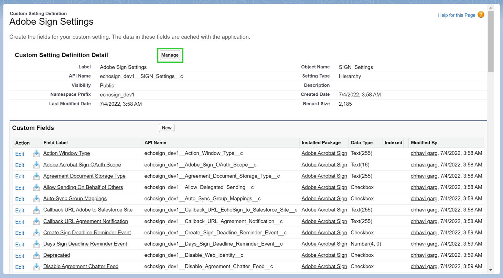Open the Action Window Type field label

point(66,153)
